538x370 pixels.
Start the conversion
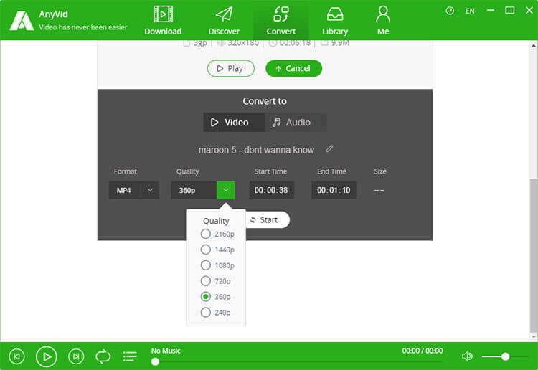(x=268, y=220)
